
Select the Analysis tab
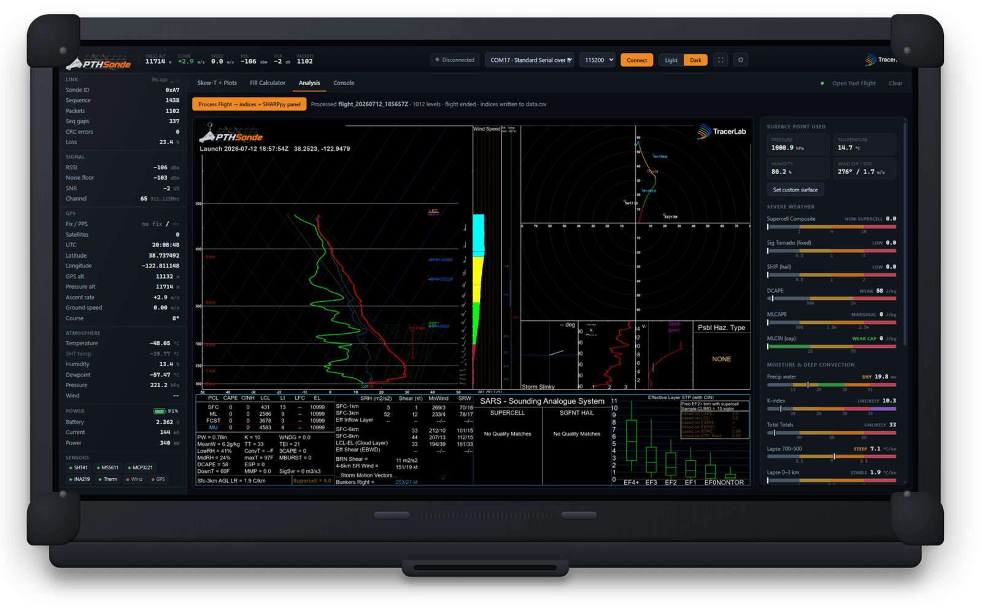tap(309, 83)
